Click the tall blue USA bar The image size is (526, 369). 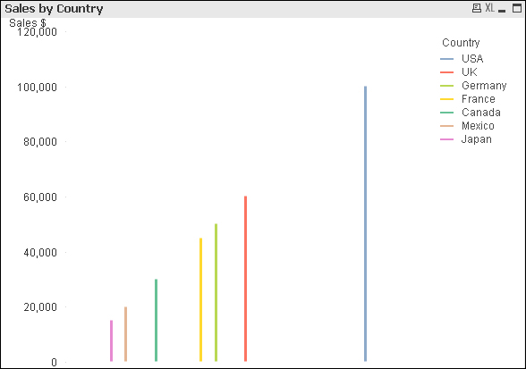365,223
